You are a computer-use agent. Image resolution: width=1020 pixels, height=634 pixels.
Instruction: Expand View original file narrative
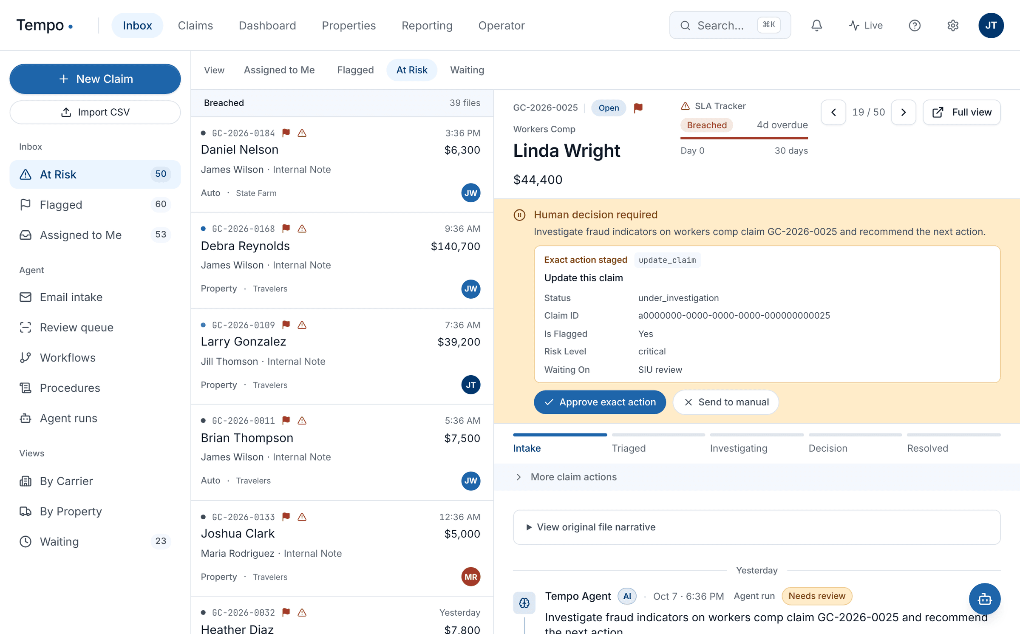click(x=756, y=527)
